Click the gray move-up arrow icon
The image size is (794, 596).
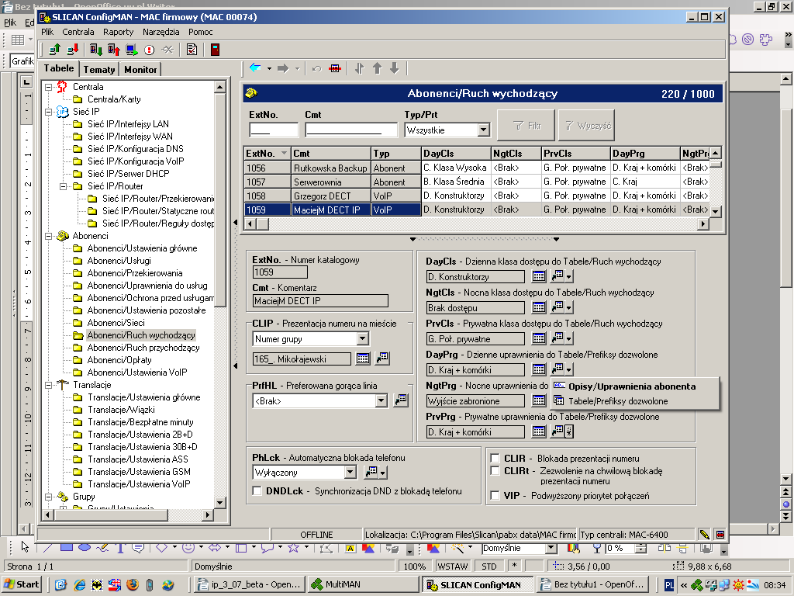378,68
